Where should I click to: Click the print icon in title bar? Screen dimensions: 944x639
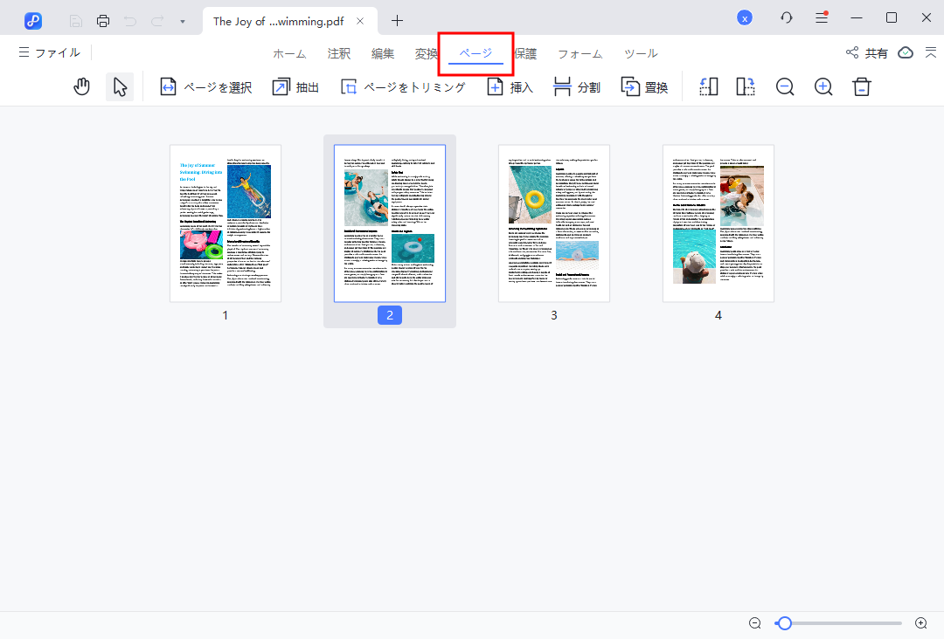(x=103, y=20)
